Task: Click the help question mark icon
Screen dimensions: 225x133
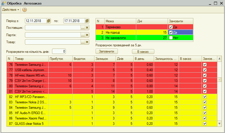Action: point(24,10)
